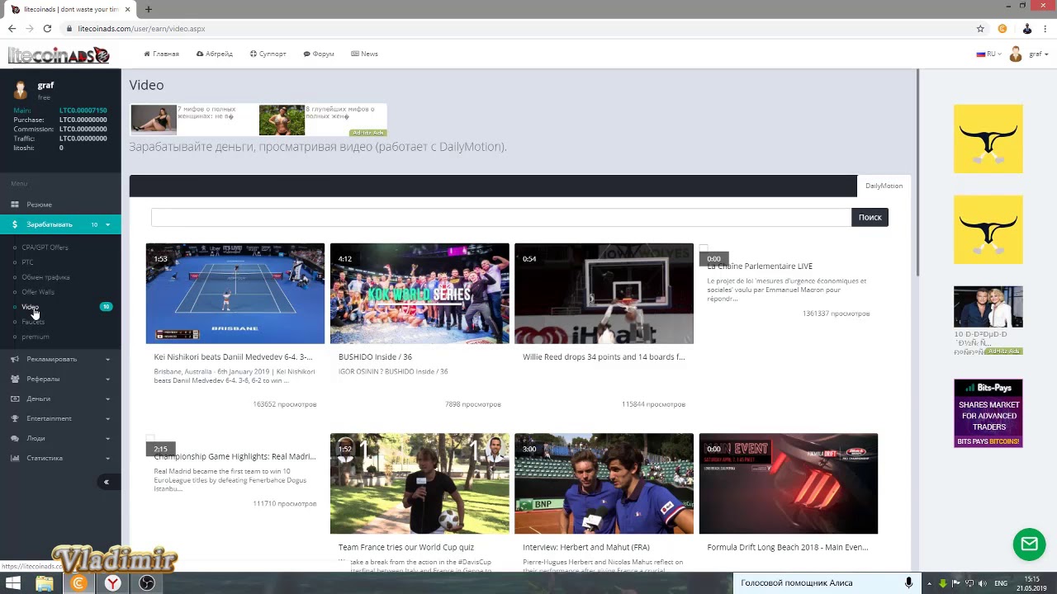Open a new browser tab
The height and width of the screenshot is (594, 1057).
click(x=149, y=9)
